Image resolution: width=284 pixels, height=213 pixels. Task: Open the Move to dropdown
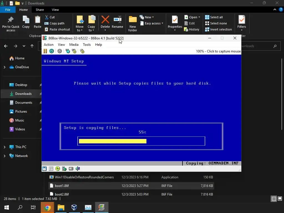[x=80, y=24]
